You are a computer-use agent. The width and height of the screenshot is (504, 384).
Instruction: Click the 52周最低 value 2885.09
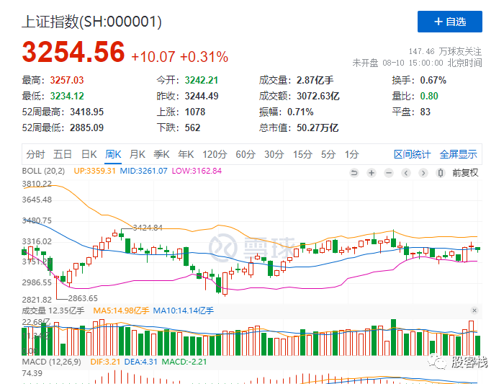click(87, 128)
